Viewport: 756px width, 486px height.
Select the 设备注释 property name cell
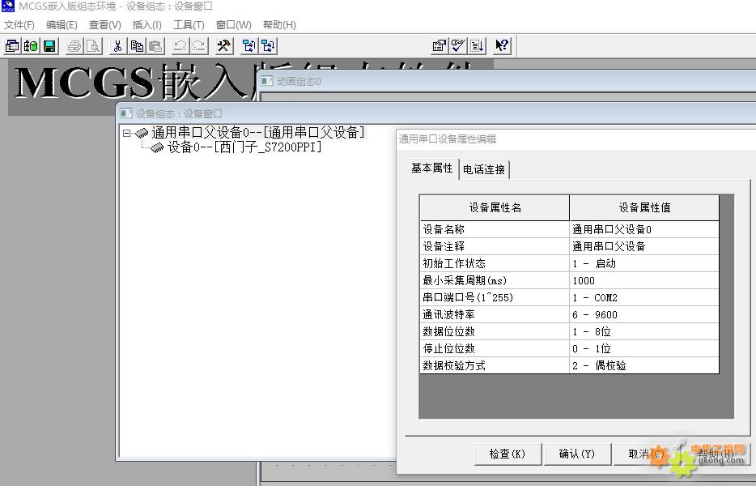tap(495, 246)
